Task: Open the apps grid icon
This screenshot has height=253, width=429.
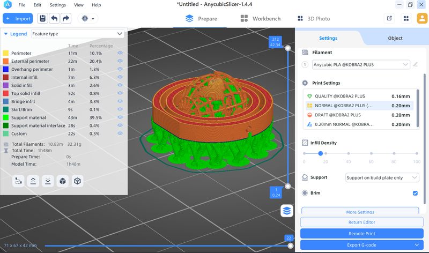Action: click(x=406, y=18)
